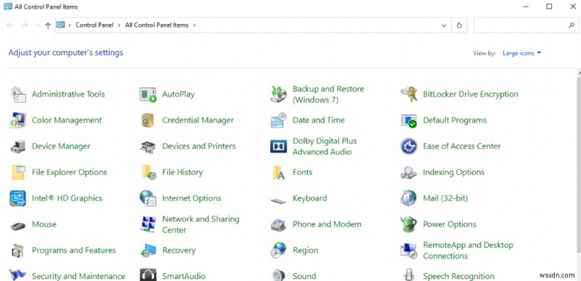Open the Color Management icon

17,121
